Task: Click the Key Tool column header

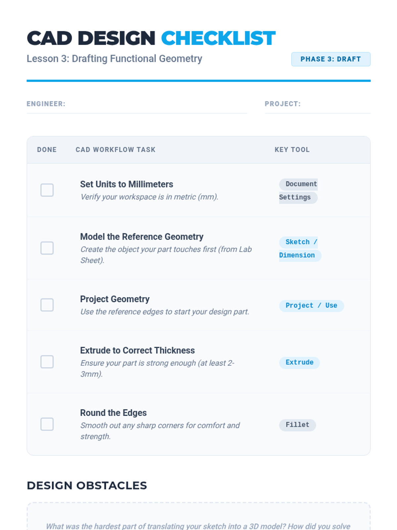Action: (x=292, y=150)
